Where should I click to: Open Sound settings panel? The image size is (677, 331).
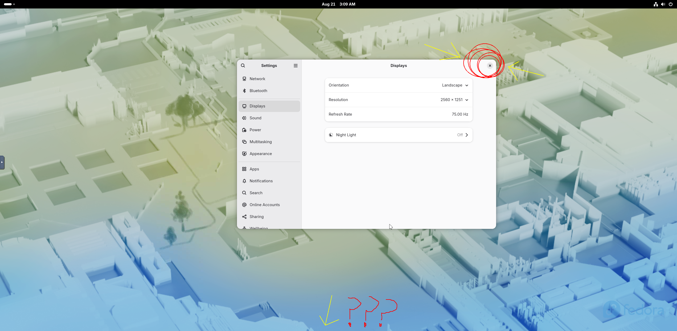[x=269, y=118]
